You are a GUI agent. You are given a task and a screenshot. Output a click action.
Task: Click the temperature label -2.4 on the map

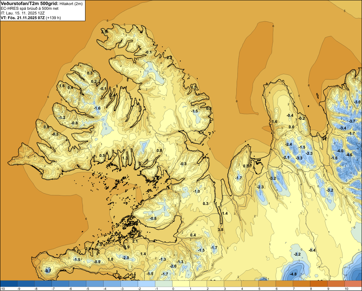coord(289,144)
